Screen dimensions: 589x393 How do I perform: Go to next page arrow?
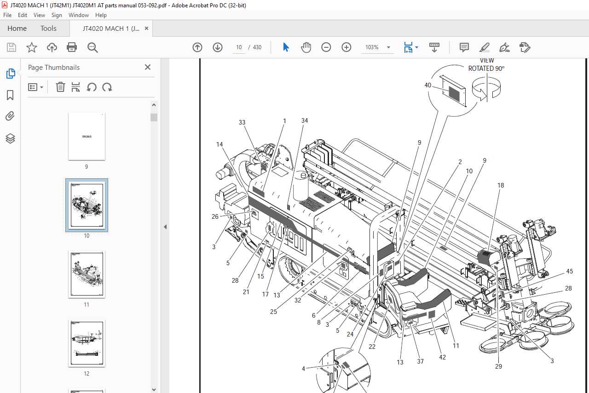click(218, 47)
